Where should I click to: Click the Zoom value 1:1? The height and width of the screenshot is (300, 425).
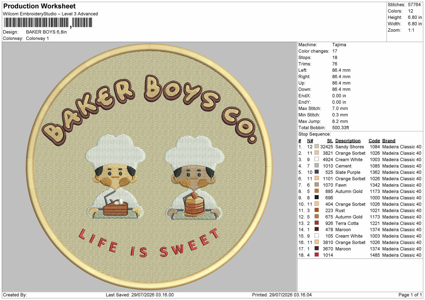(x=411, y=30)
